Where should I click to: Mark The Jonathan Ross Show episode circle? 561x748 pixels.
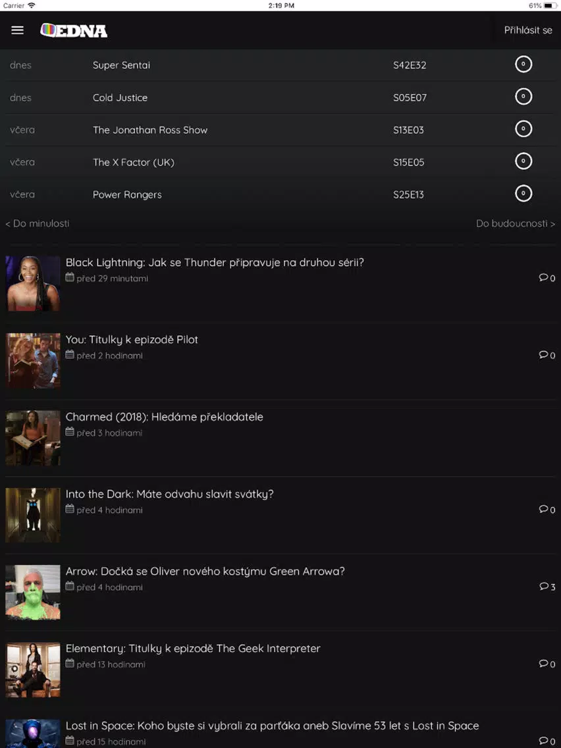523,129
